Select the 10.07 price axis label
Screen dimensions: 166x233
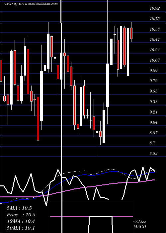point(155,60)
